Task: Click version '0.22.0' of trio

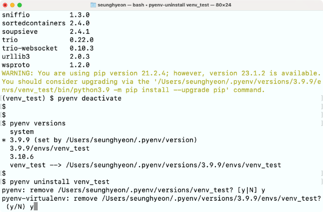Action: point(82,40)
